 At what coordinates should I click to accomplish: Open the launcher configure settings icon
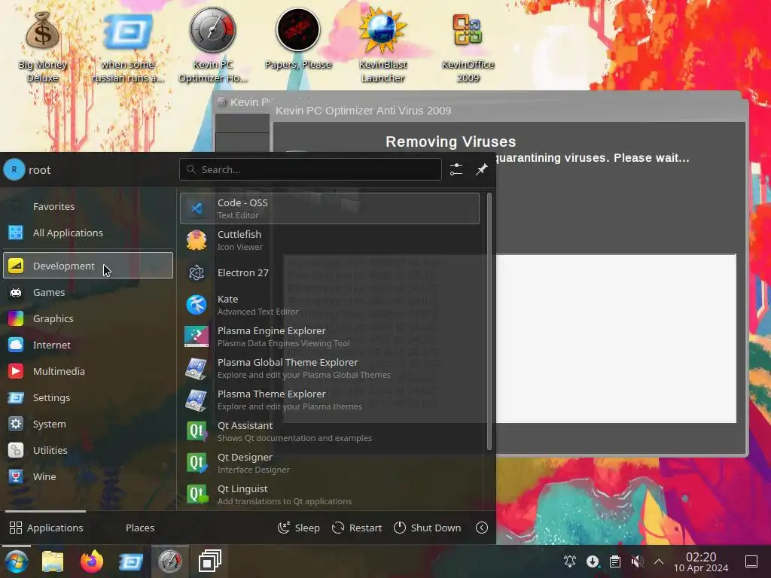click(456, 169)
